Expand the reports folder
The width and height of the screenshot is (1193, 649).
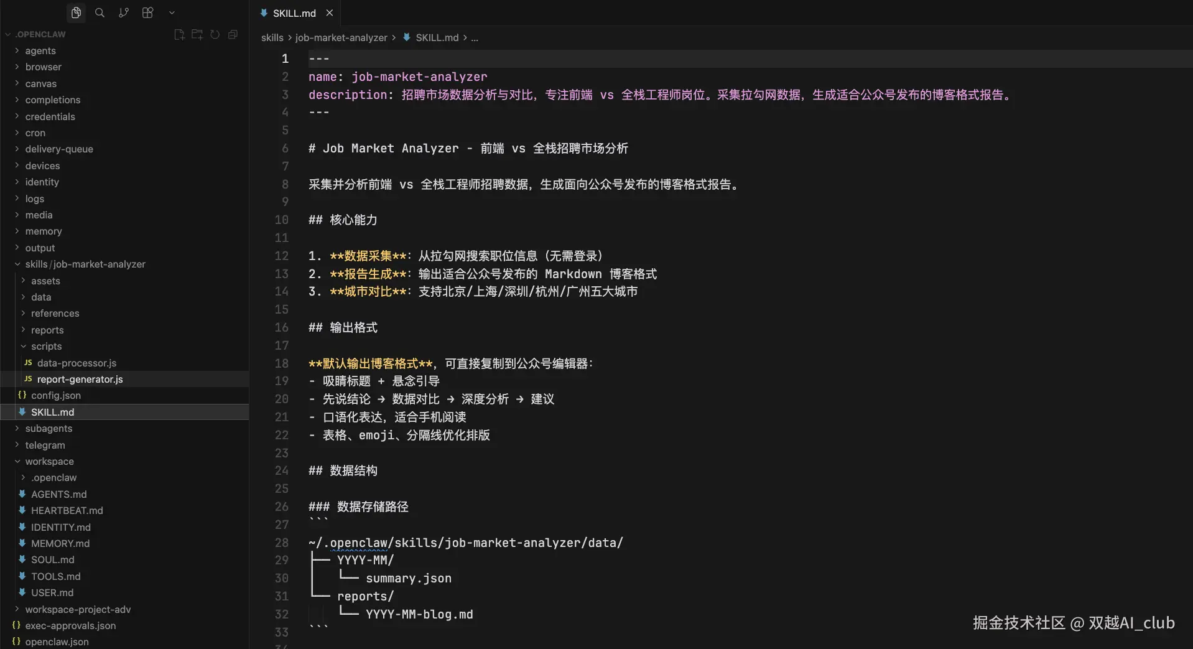(47, 330)
